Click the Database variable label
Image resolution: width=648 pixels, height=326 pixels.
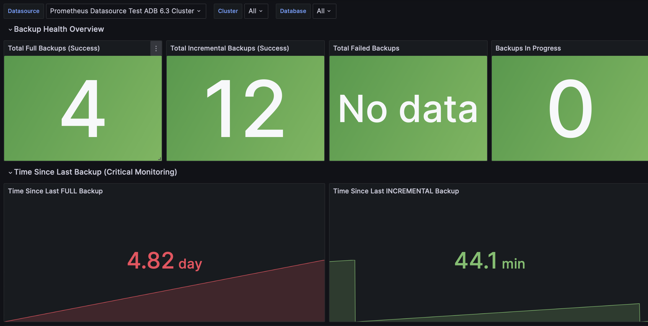293,11
